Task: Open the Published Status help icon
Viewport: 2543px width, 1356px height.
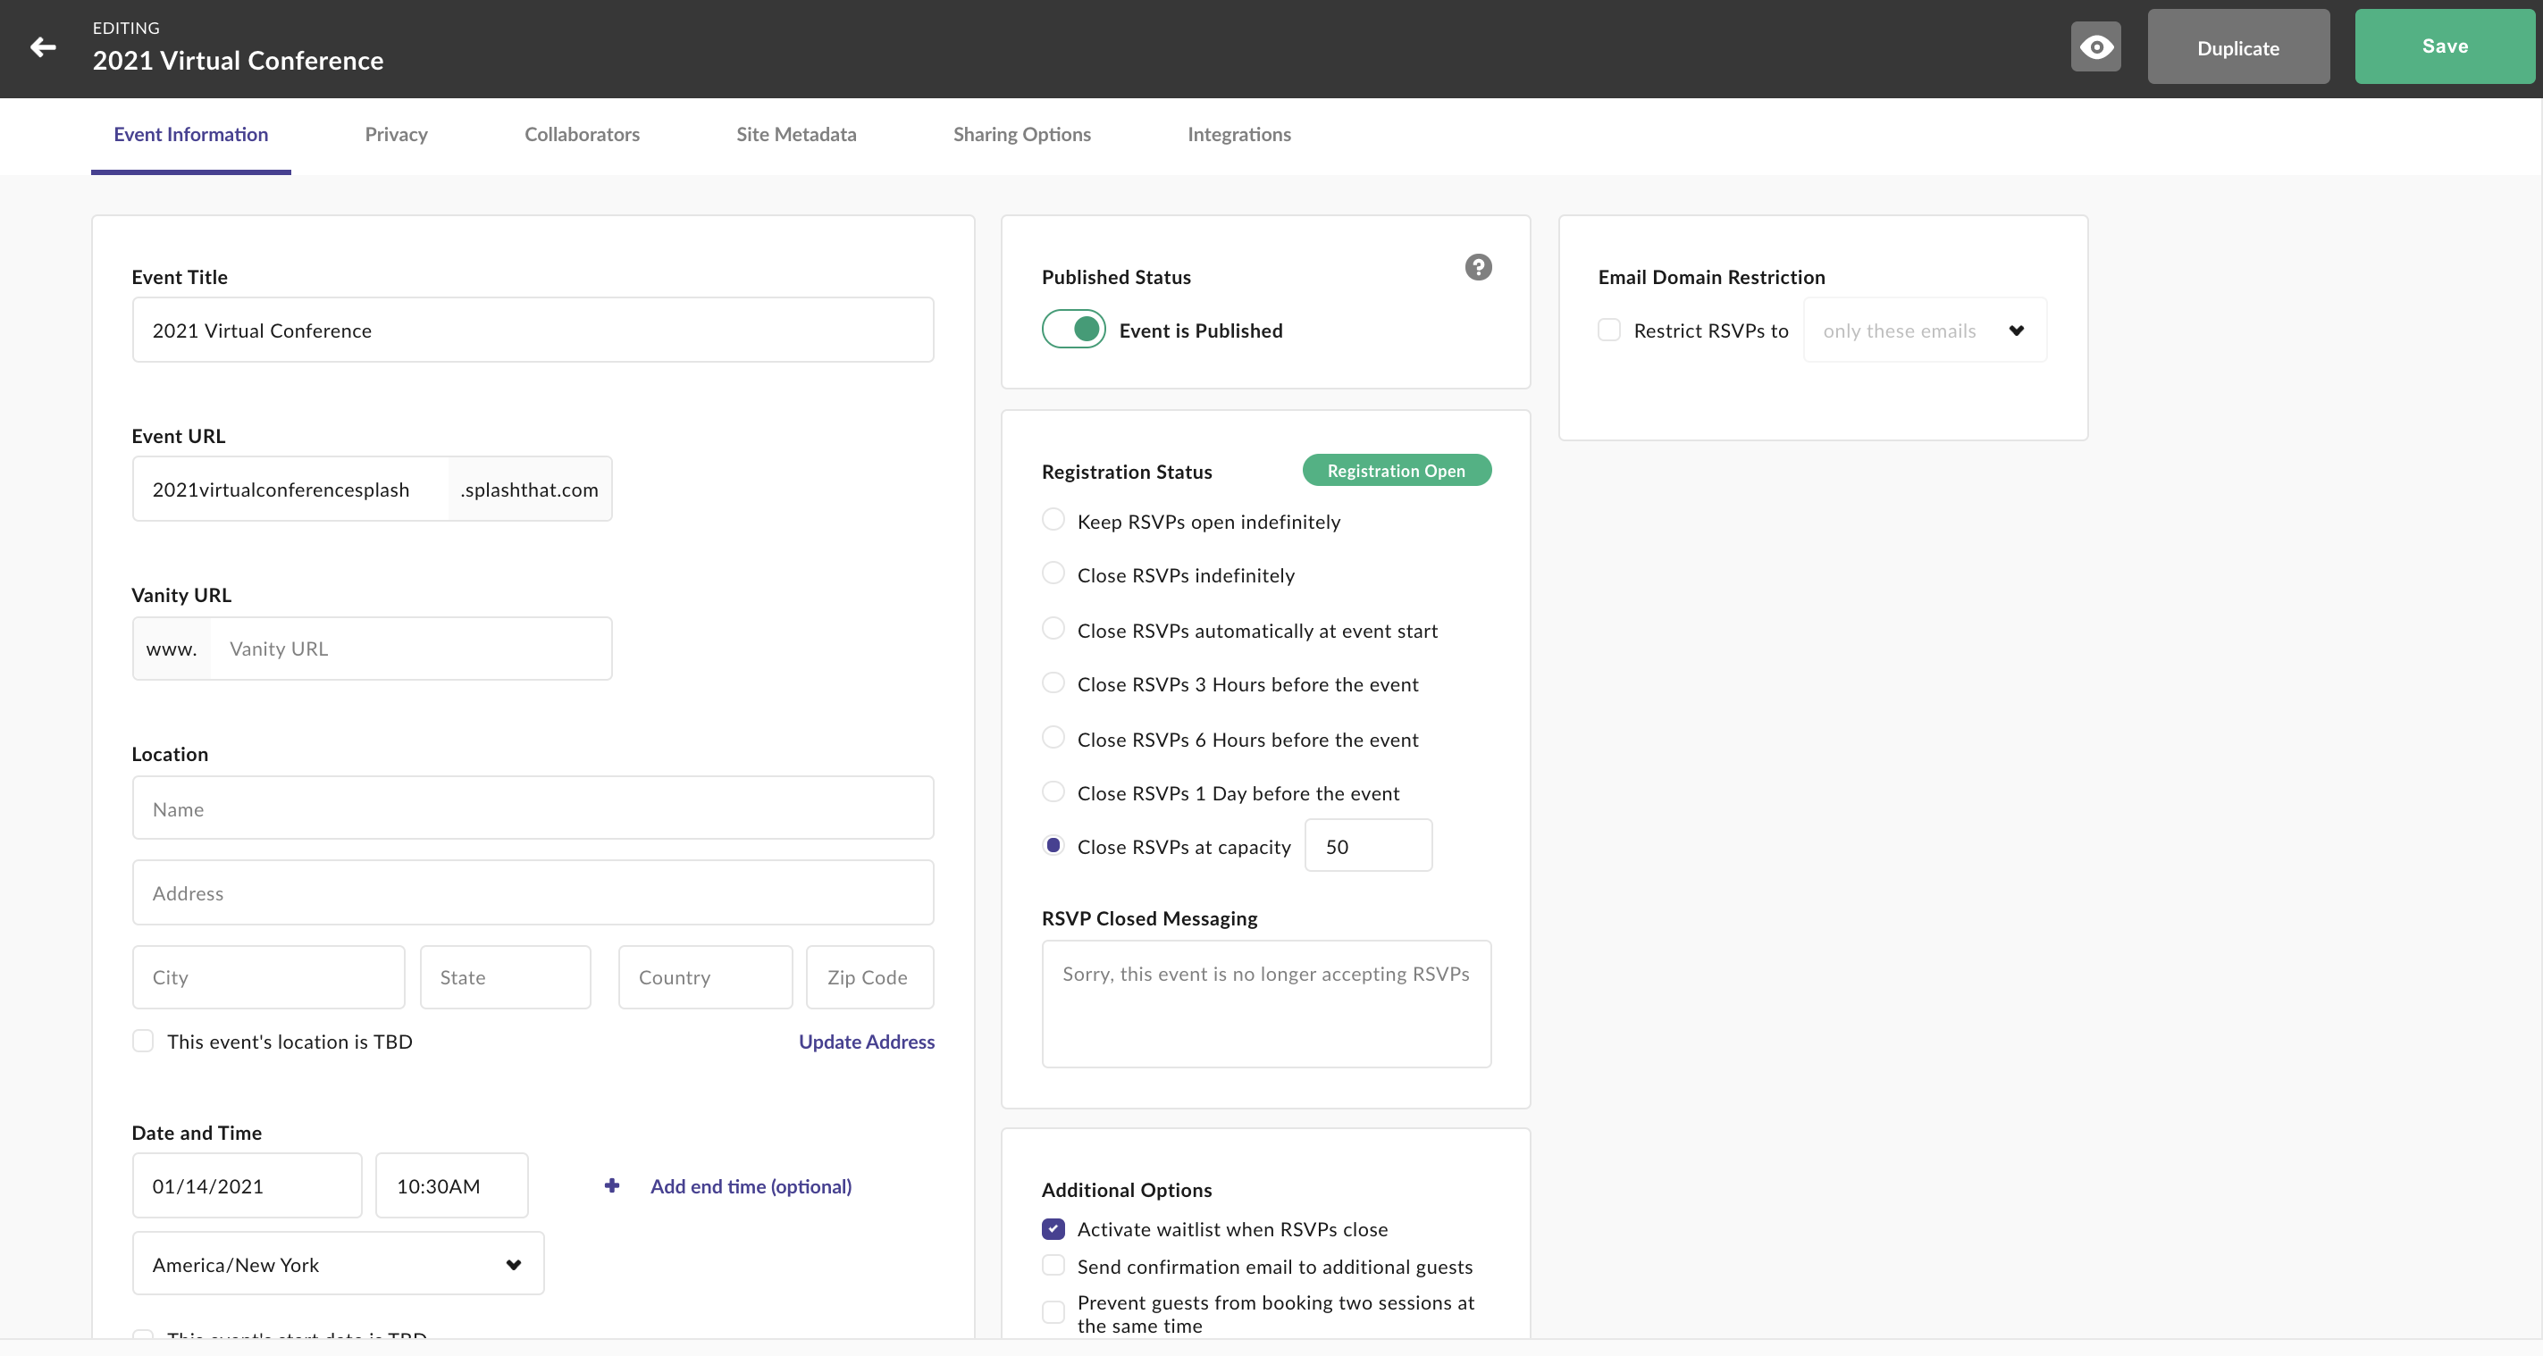Action: (1478, 267)
